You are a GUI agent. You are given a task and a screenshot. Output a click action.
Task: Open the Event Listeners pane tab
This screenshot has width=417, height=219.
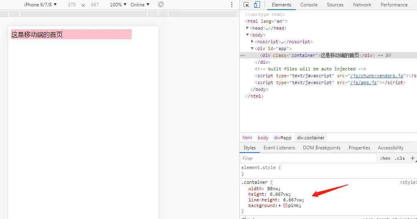[x=279, y=148]
